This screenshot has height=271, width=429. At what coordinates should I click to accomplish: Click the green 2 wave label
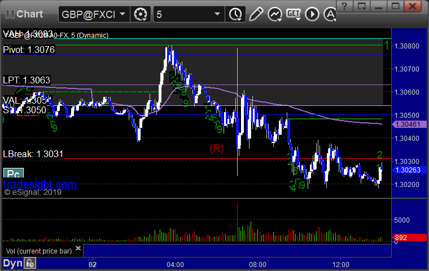pos(379,155)
